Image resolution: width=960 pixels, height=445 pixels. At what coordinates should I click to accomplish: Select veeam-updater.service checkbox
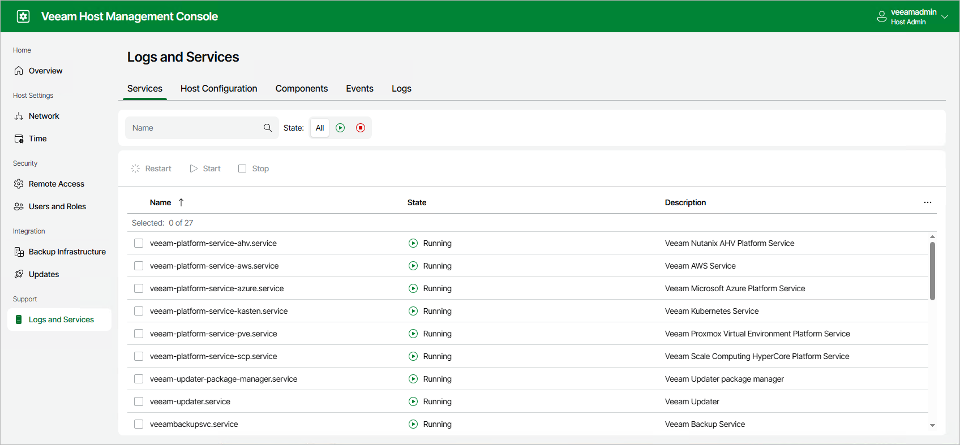click(x=139, y=401)
